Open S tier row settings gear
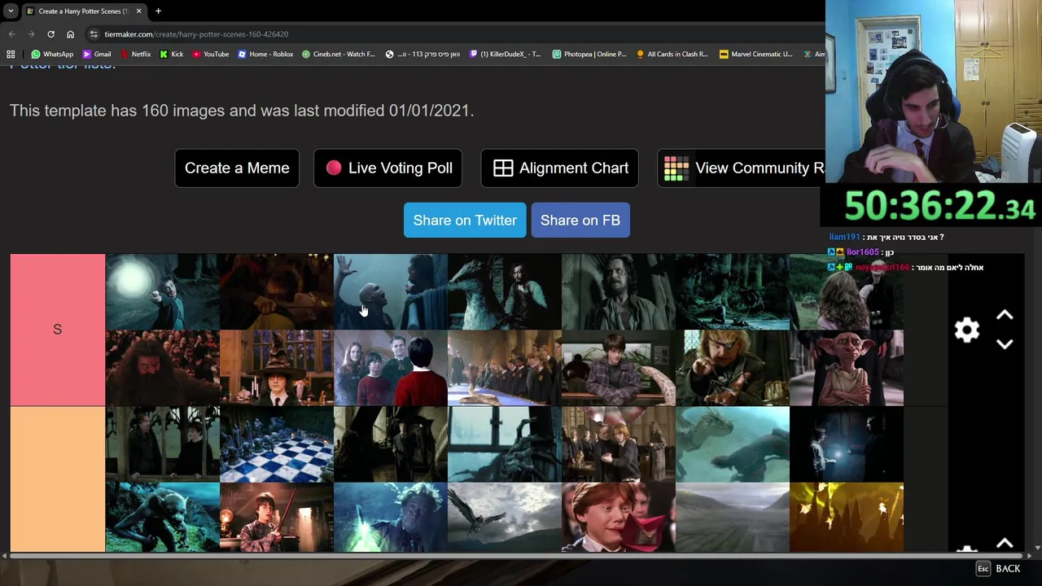1042x586 pixels. point(966,330)
